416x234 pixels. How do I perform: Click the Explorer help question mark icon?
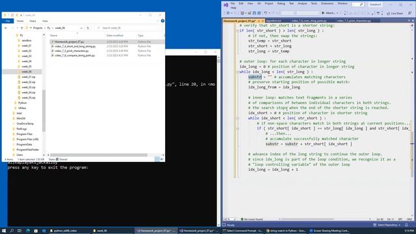pyautogui.click(x=162, y=21)
